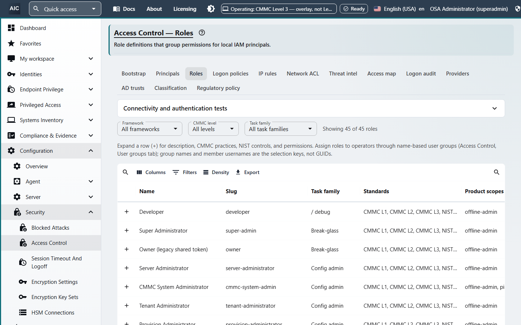This screenshot has height=325, width=521.
Task: Go to the Threat intel tab
Action: point(343,74)
